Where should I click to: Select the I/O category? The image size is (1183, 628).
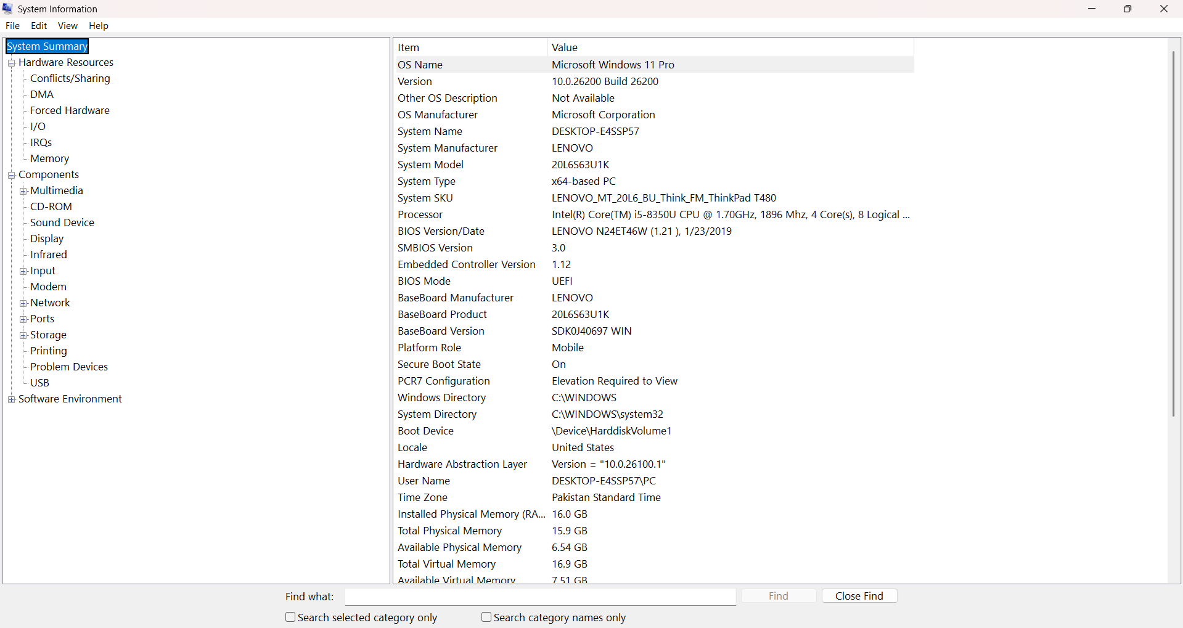38,126
